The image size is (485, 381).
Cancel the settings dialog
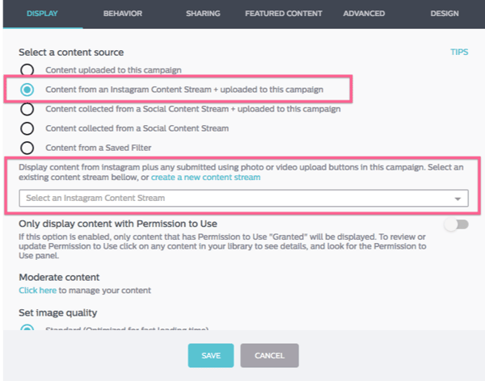269,355
